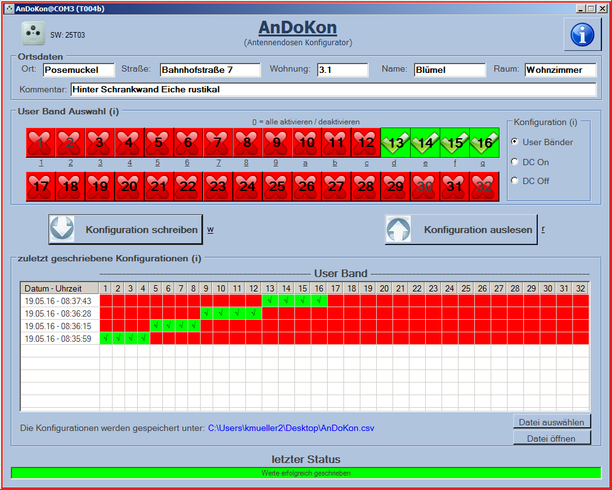Click the Datei auswählen button

point(552,422)
